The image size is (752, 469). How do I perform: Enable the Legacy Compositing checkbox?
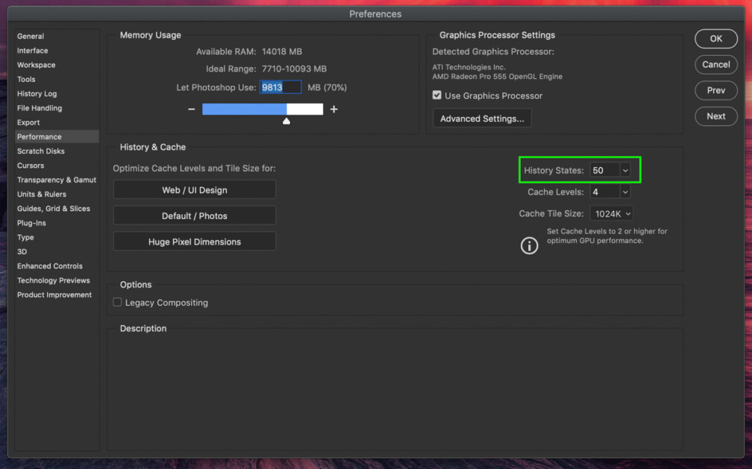(x=117, y=303)
